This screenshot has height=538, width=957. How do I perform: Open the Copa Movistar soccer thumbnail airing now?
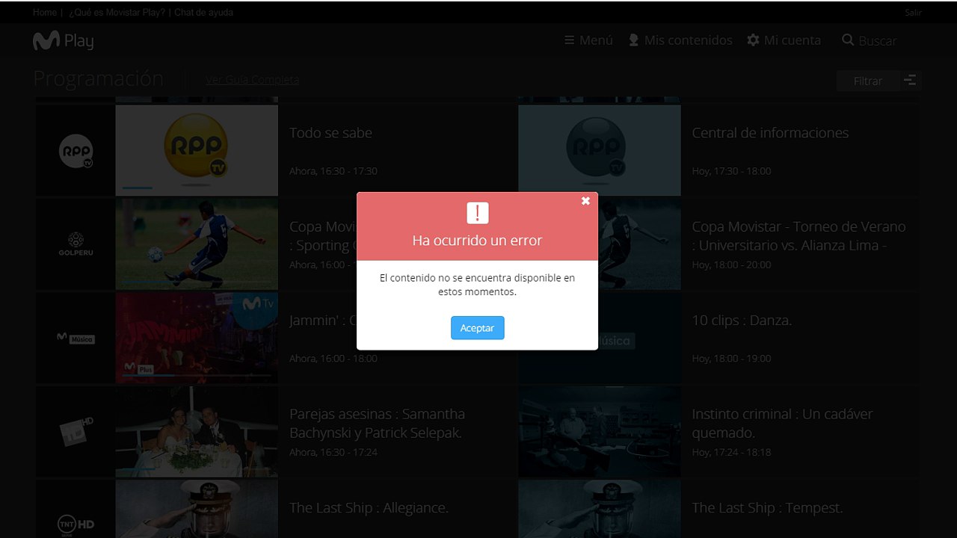coord(197,244)
